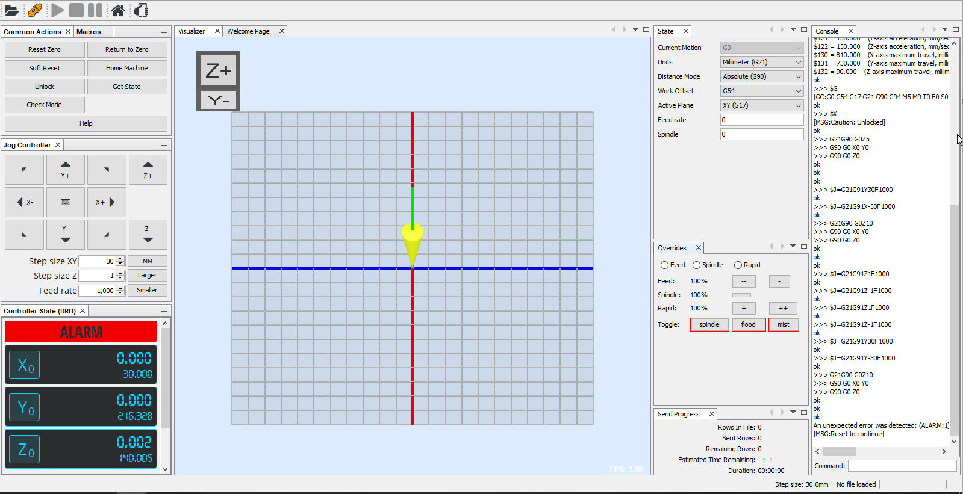
Task: Click the Y- face of visualizer cube
Action: pos(219,100)
